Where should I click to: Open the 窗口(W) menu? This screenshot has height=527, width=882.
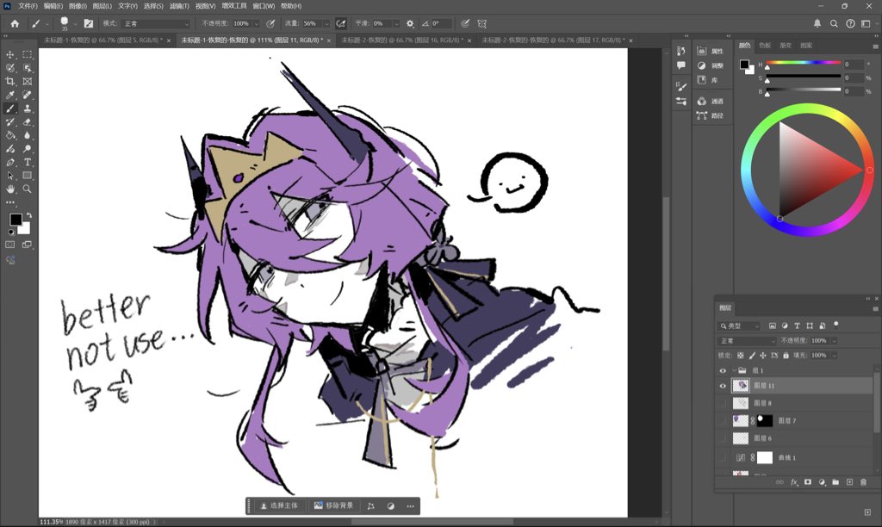(264, 6)
